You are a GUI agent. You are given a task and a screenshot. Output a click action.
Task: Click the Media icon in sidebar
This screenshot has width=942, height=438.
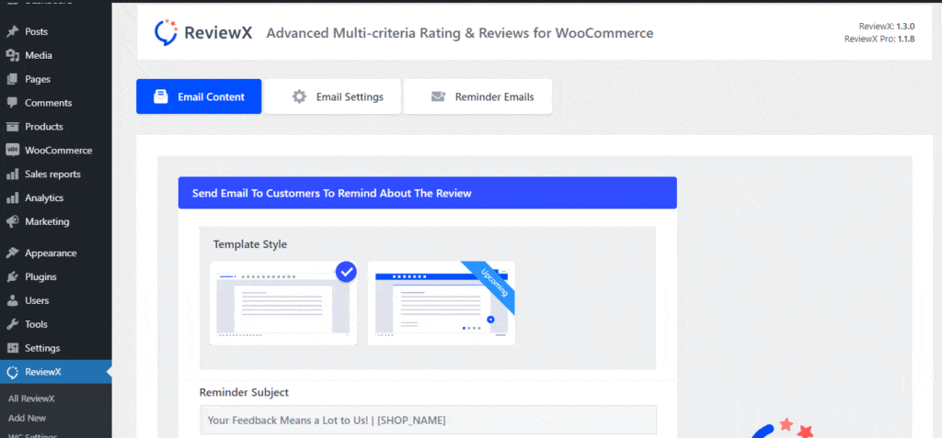pyautogui.click(x=12, y=55)
